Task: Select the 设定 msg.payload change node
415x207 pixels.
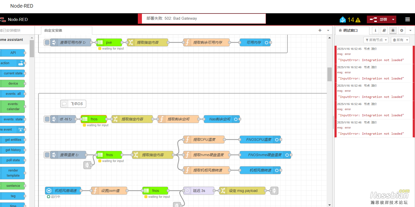Action: [242, 191]
